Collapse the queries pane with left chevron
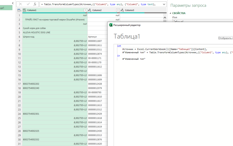Image resolution: width=233 pixels, height=146 pixels. [13, 3]
